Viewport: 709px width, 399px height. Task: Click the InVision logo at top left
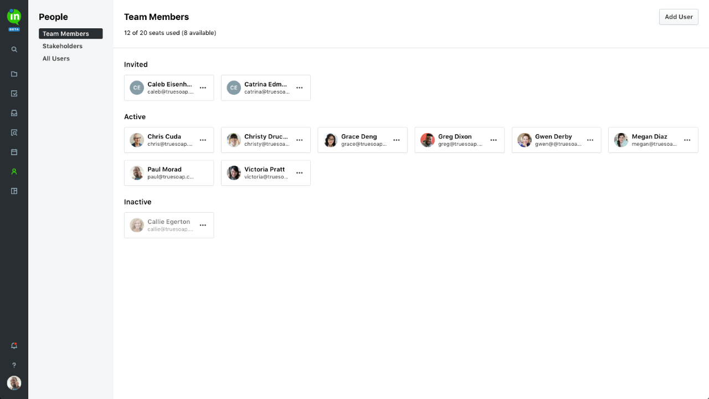click(14, 17)
